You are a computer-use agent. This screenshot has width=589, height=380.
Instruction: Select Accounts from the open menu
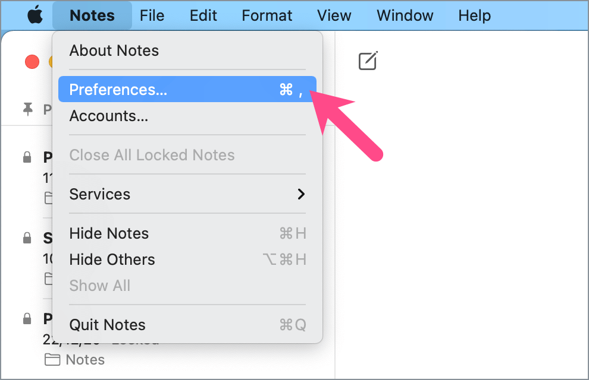point(108,116)
